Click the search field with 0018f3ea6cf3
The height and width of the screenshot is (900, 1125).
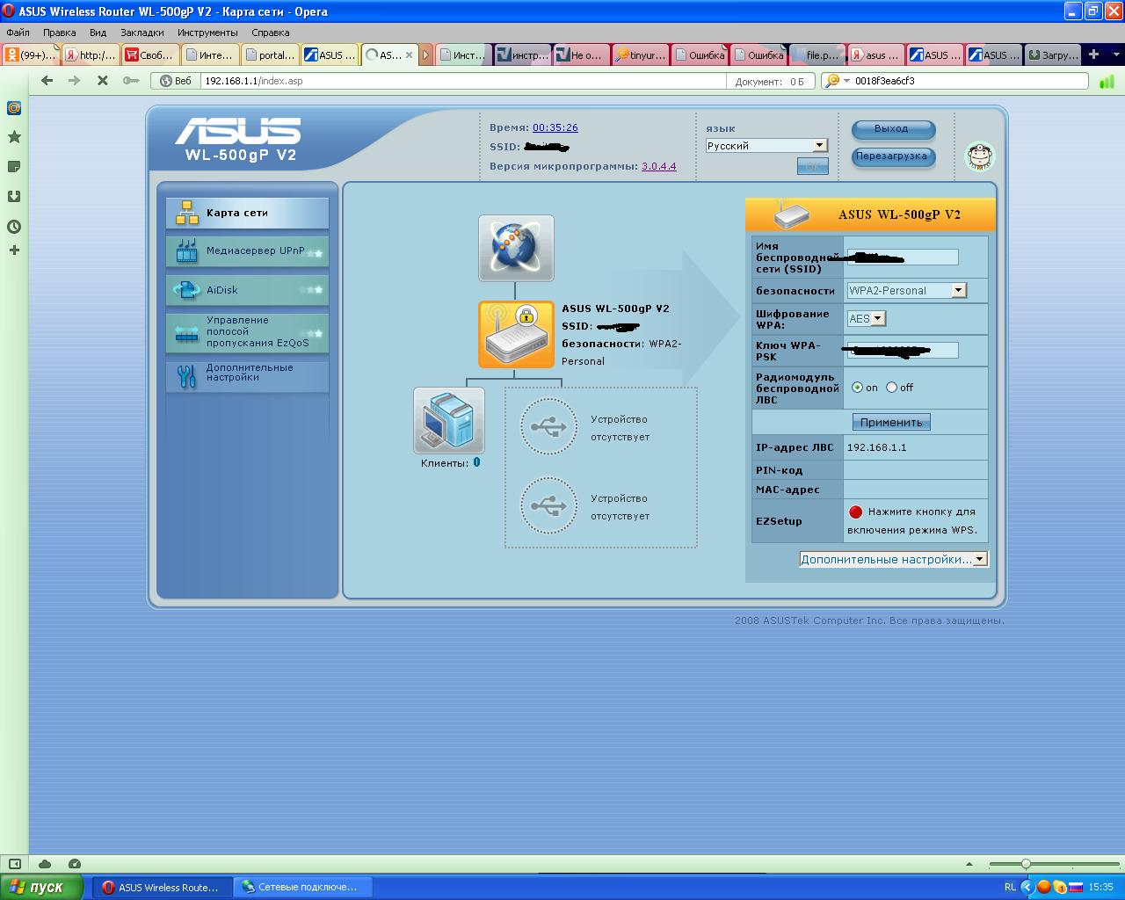pyautogui.click(x=971, y=81)
